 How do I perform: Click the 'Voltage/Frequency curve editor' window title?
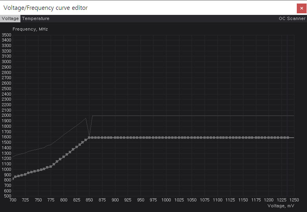(46, 8)
